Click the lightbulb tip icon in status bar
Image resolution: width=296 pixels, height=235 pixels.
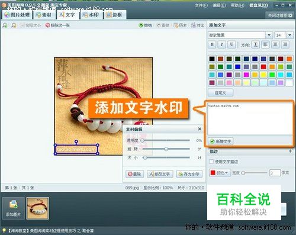tap(4, 230)
